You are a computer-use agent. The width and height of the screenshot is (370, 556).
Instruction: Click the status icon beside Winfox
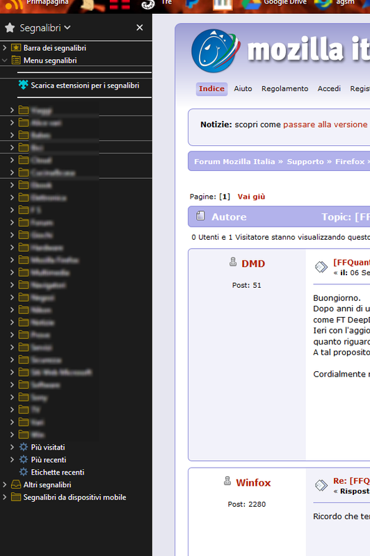(227, 481)
